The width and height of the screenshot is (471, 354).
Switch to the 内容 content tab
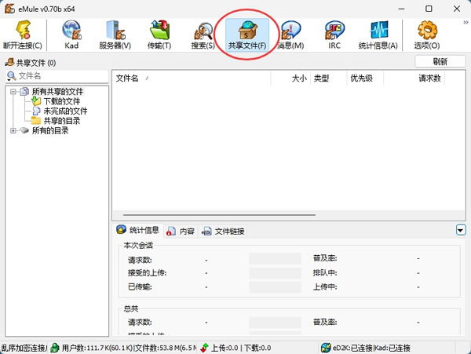tap(181, 232)
